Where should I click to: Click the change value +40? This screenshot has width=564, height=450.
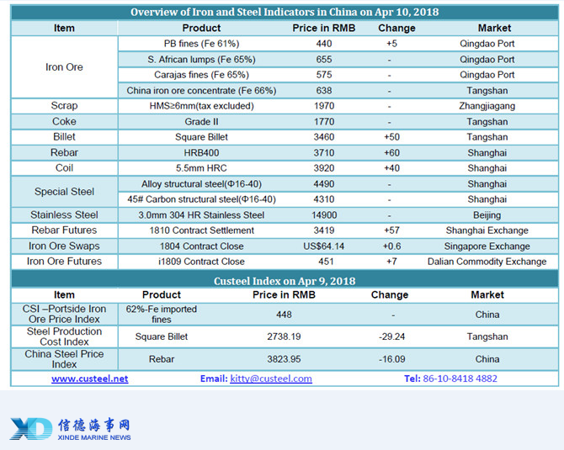[x=391, y=168]
